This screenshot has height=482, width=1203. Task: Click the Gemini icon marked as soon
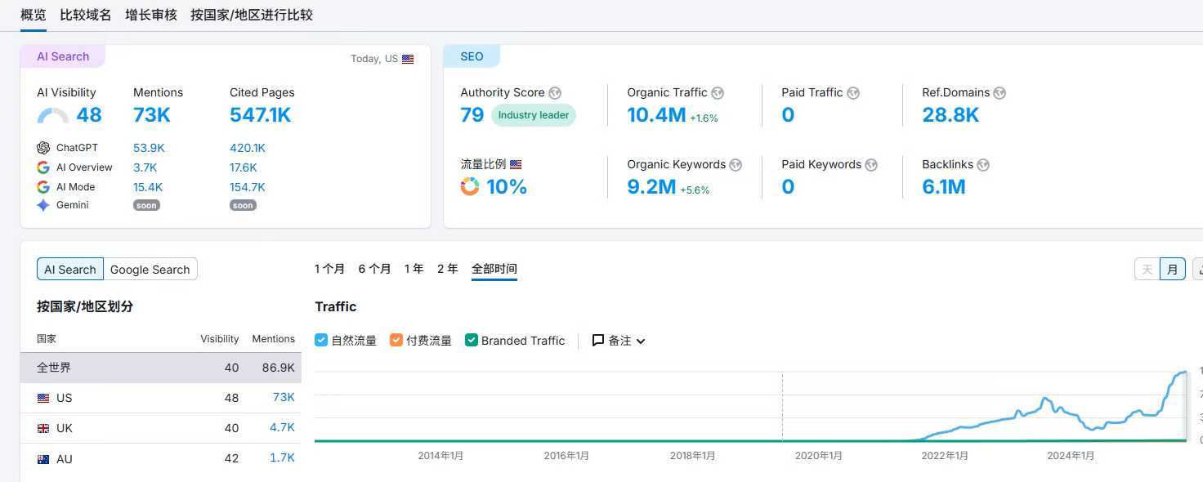click(x=42, y=205)
